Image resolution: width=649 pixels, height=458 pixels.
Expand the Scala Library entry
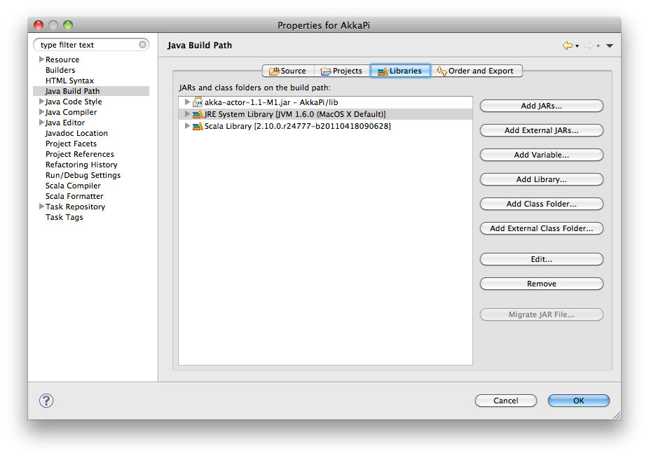(x=186, y=126)
